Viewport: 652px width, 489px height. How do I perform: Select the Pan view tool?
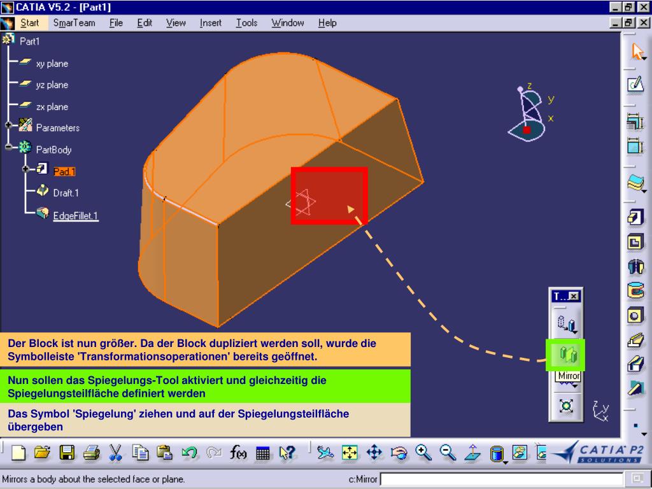374,453
